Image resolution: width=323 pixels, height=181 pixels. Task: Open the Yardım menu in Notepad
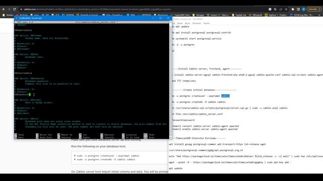pos(206,24)
